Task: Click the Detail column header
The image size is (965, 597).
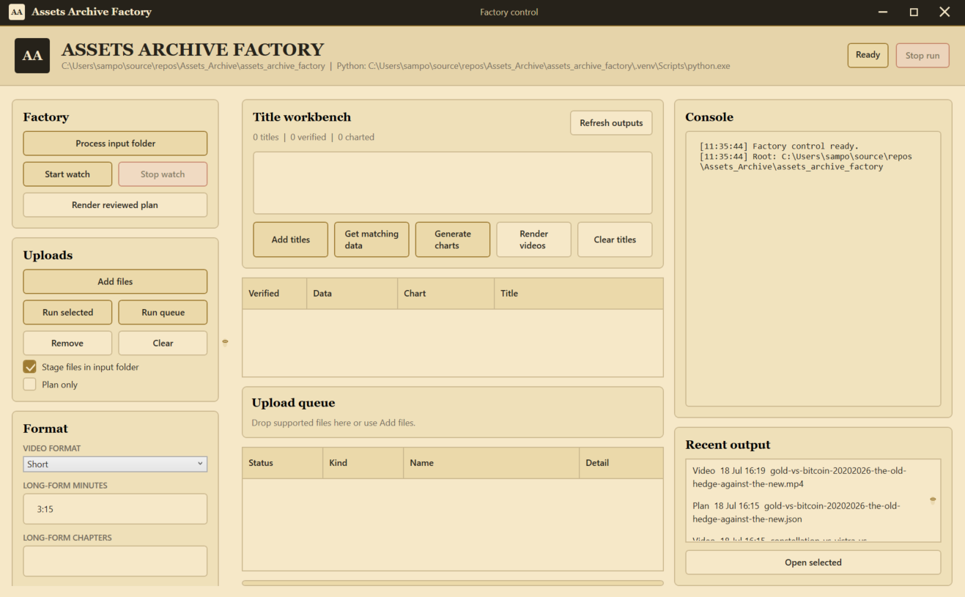Action: coord(621,463)
